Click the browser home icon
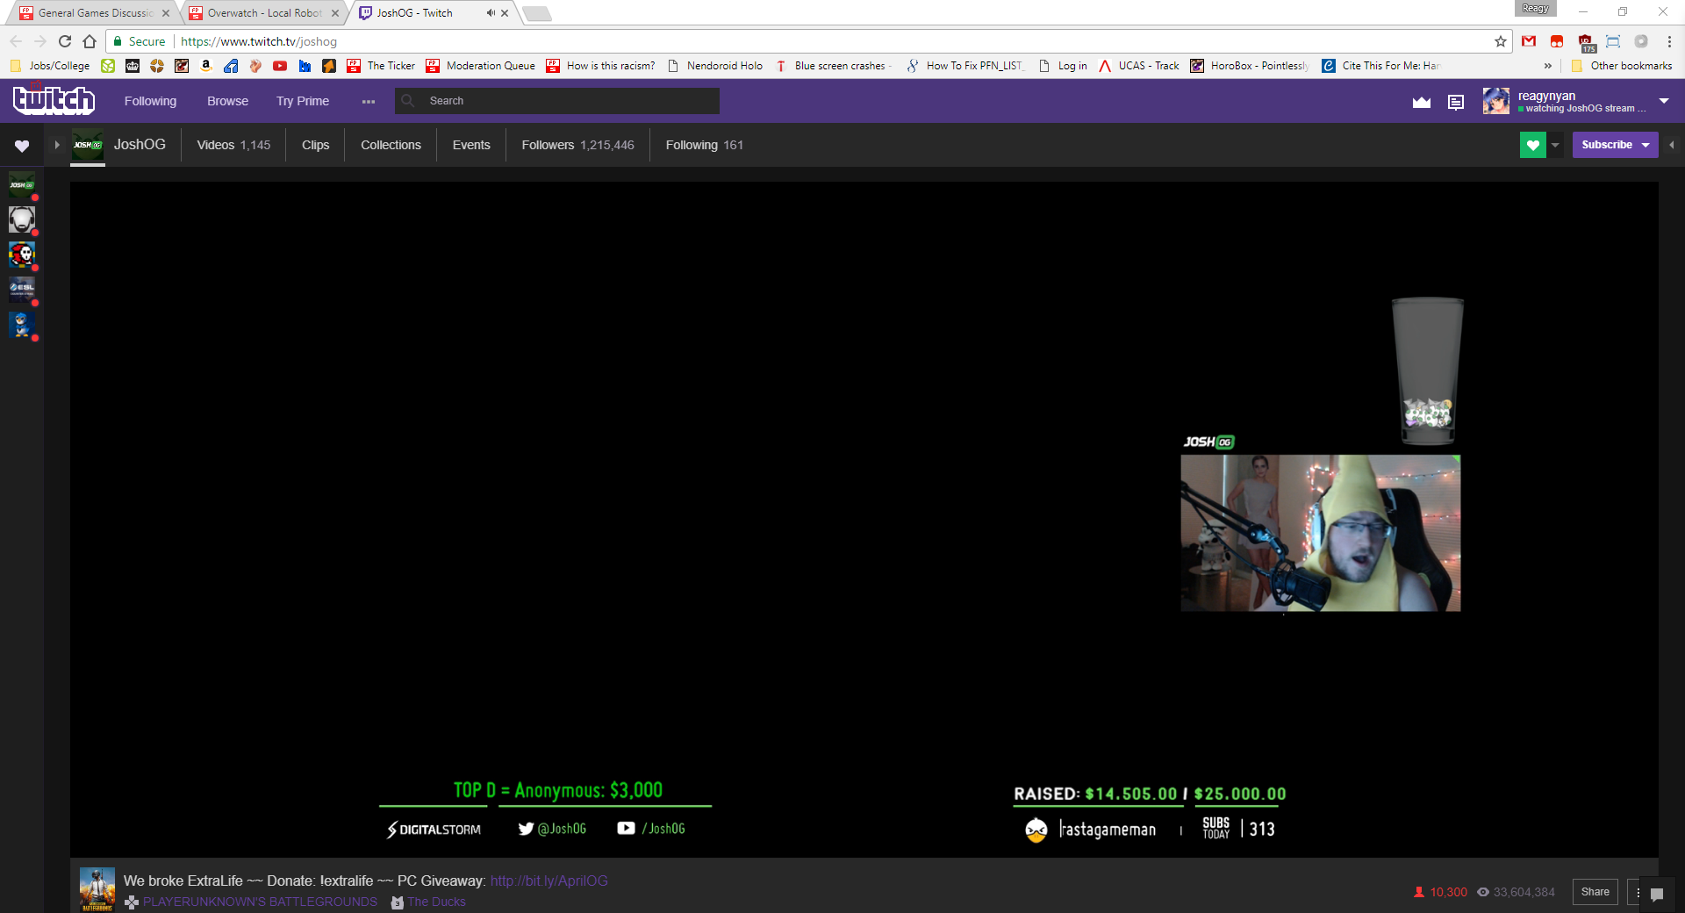This screenshot has height=913, width=1685. pos(90,41)
